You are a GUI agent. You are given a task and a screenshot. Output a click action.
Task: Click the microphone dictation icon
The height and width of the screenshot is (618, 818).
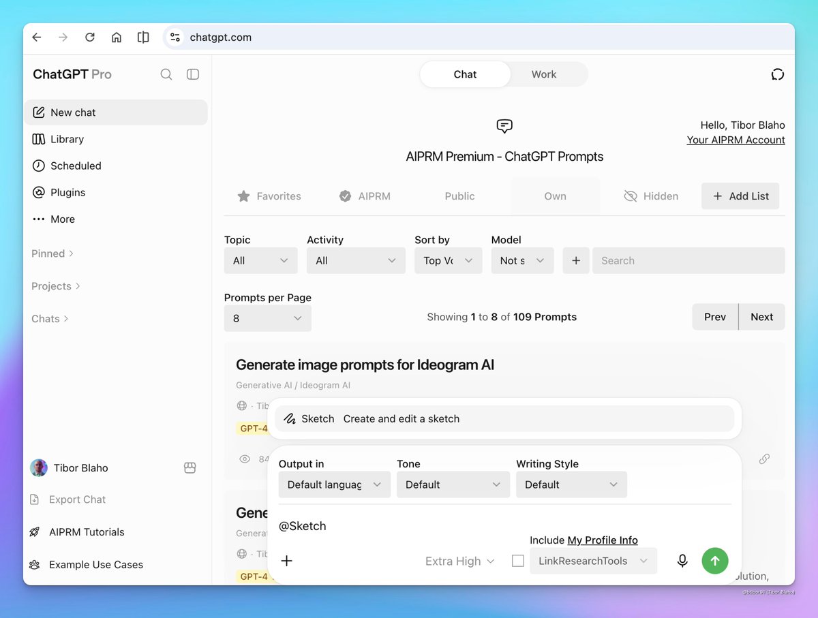pos(682,561)
